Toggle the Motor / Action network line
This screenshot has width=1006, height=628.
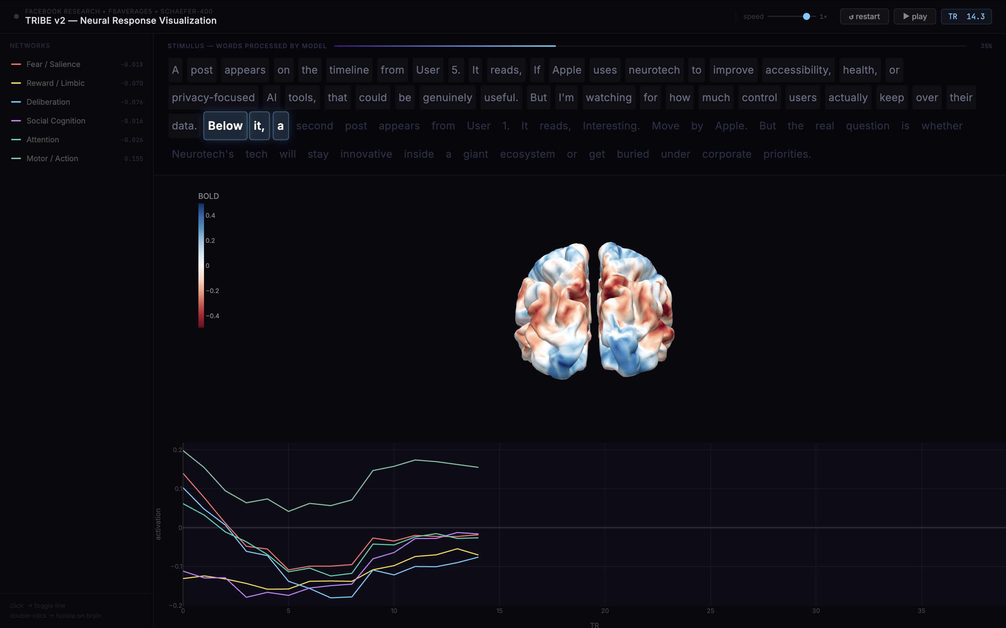tap(52, 158)
